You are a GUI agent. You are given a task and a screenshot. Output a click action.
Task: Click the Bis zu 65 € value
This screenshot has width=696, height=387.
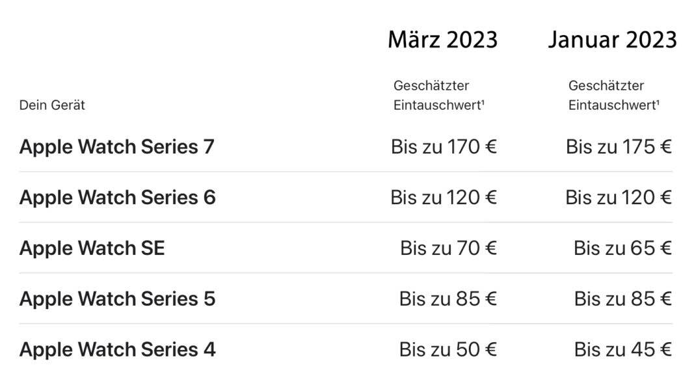click(622, 248)
